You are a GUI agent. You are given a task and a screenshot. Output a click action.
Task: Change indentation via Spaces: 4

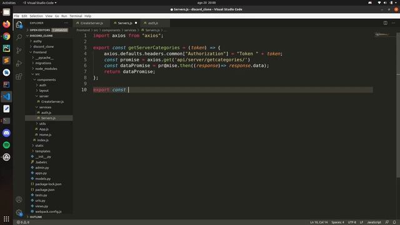337,222
